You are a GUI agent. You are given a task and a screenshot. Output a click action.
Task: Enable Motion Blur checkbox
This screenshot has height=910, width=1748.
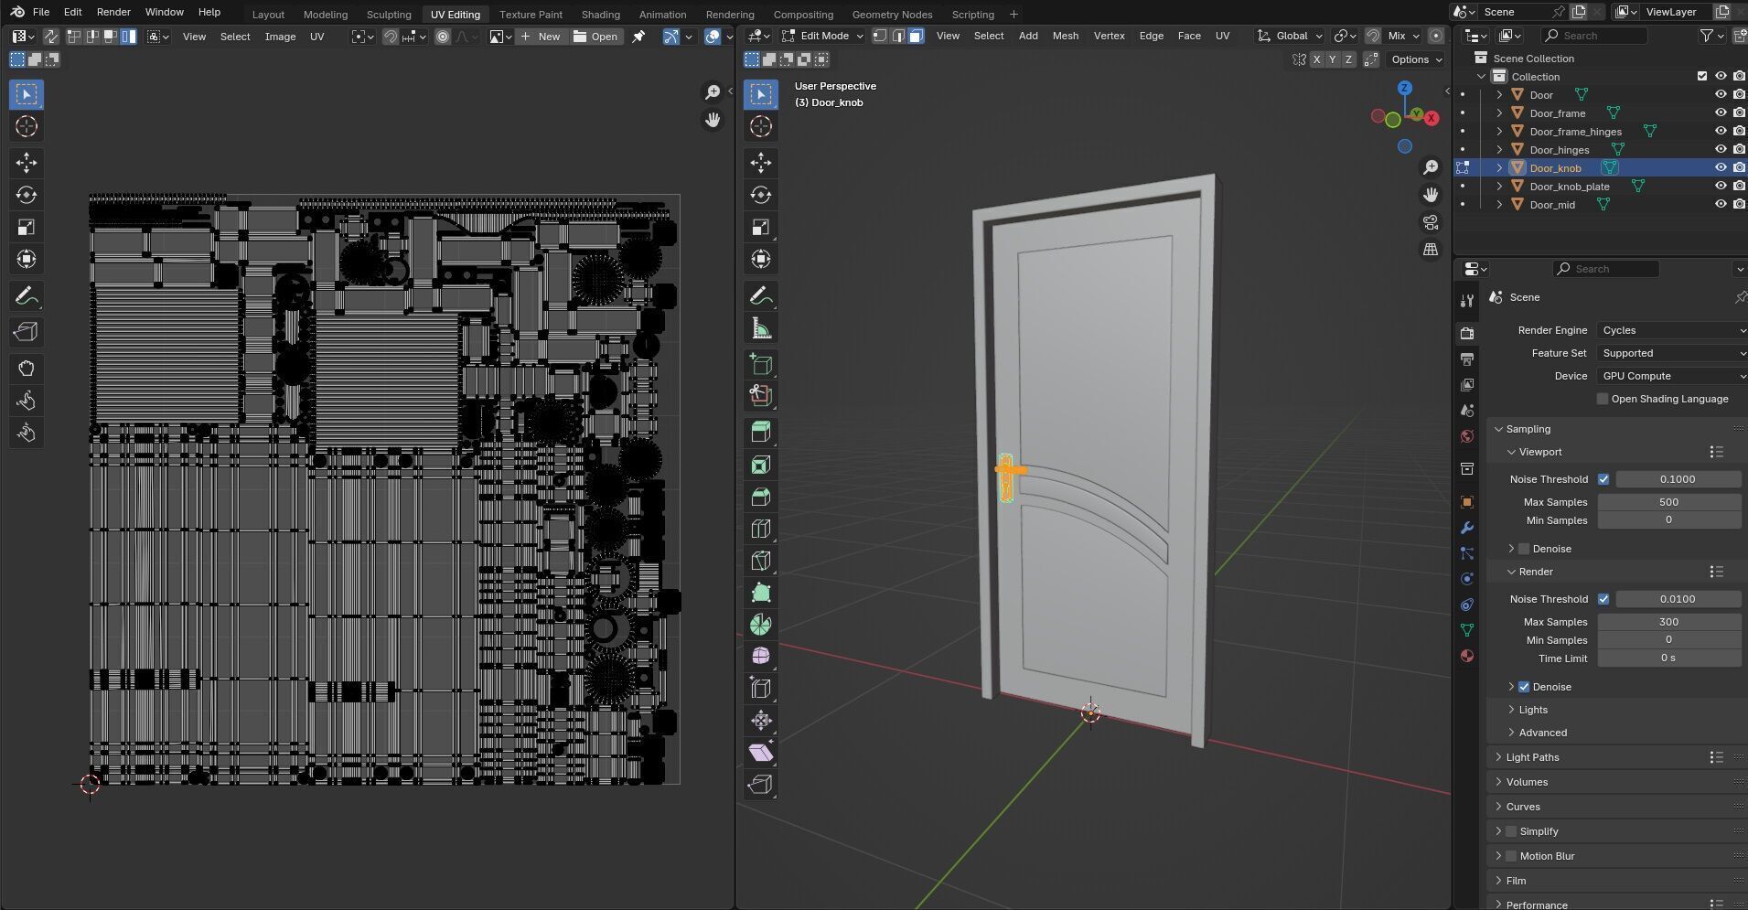coord(1511,856)
